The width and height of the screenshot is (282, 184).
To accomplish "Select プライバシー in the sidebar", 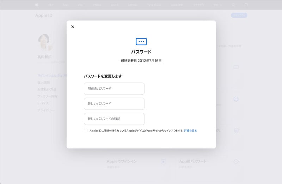I will 46,110.
